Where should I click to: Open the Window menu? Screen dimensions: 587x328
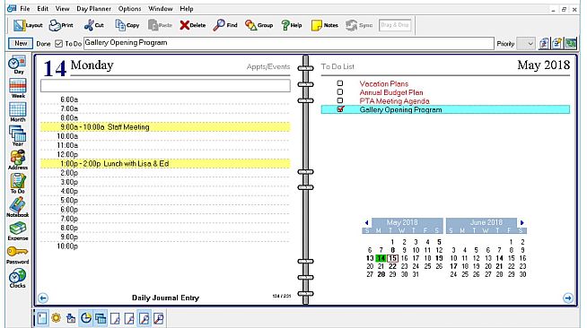click(x=161, y=9)
